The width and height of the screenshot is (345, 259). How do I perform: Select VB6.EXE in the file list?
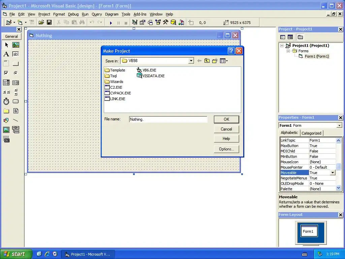coord(147,70)
